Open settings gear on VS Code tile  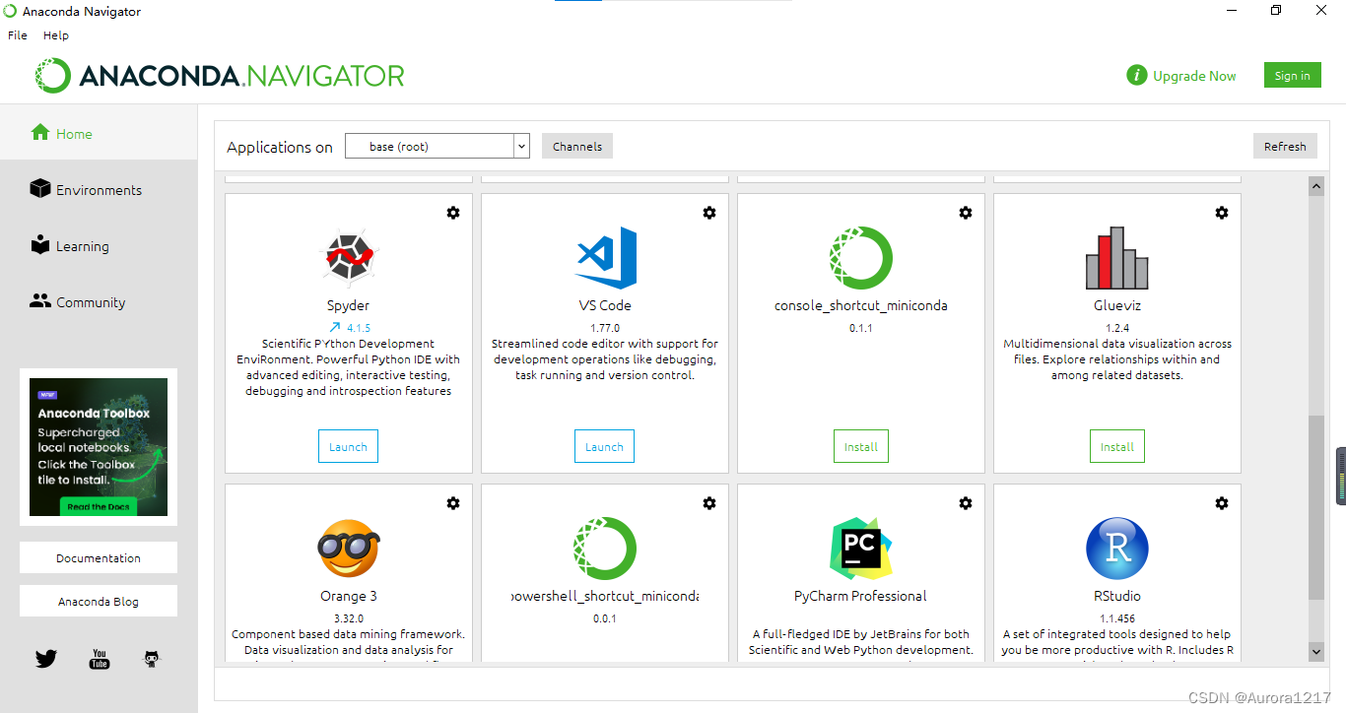tap(709, 213)
